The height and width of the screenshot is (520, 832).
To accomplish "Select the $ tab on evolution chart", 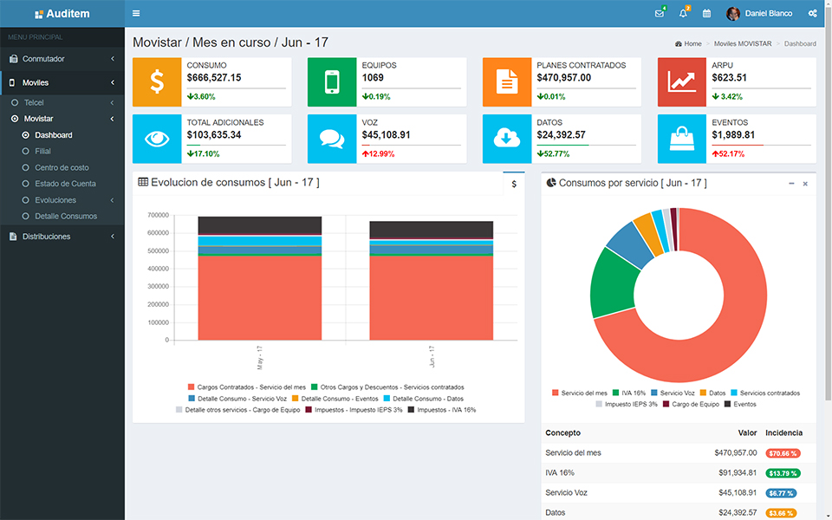I will 514,184.
